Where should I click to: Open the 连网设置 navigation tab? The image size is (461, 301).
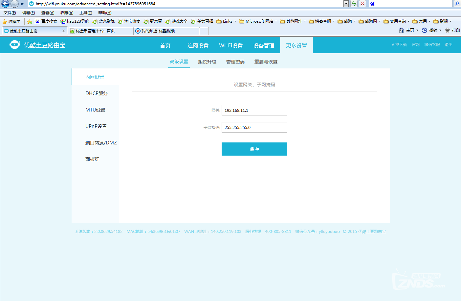tap(198, 45)
